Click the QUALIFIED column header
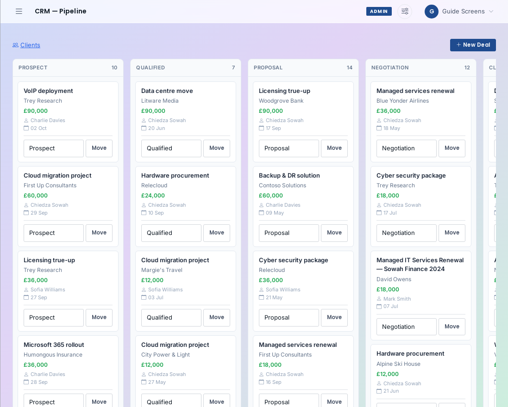Screen dimensions: 508x407 point(151,68)
